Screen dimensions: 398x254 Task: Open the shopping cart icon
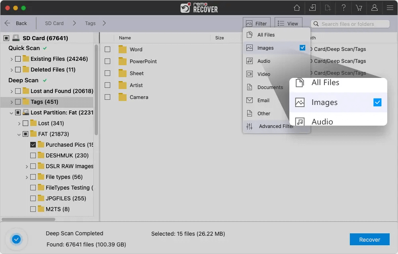click(359, 8)
